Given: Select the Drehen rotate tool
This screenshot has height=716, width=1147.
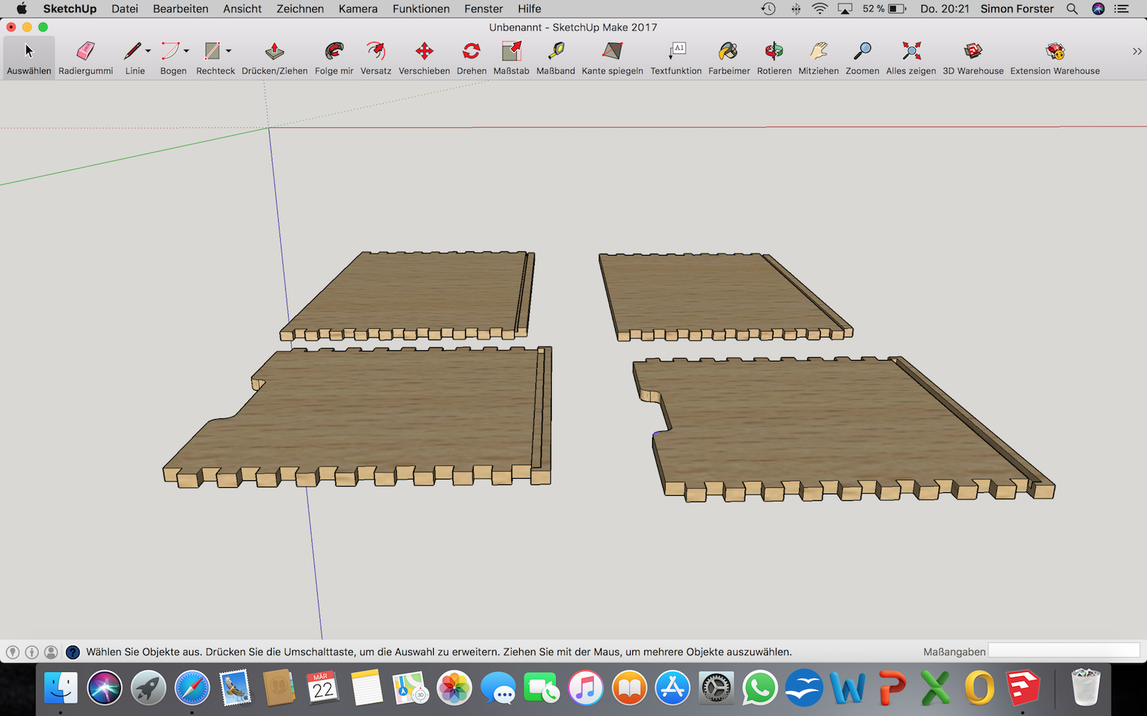Looking at the screenshot, I should 471,51.
